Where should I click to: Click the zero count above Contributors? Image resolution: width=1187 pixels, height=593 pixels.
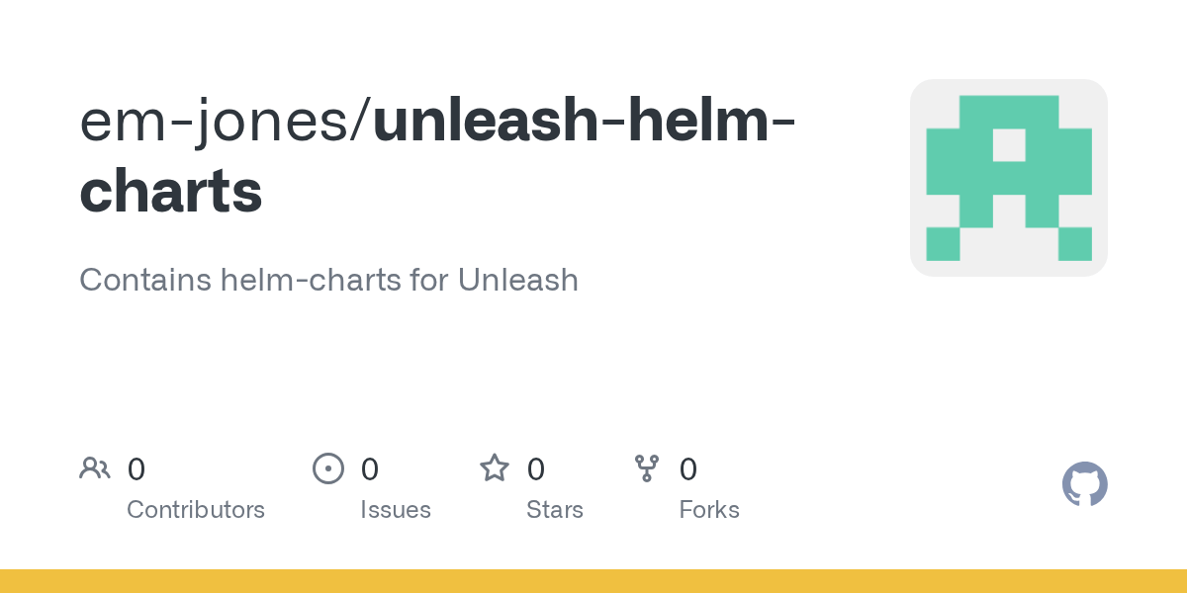coord(137,468)
